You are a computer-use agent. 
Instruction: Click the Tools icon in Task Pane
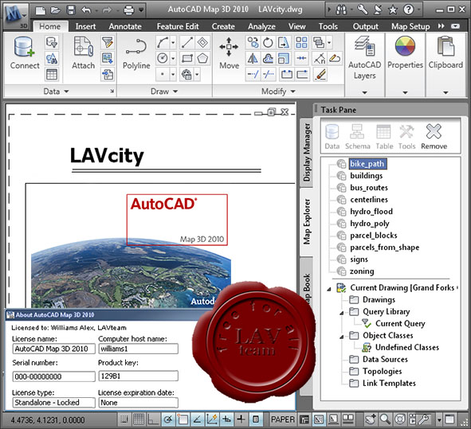point(406,137)
